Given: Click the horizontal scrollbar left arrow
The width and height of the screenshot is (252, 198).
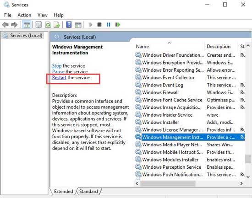Looking at the screenshot, I should pyautogui.click(x=137, y=183).
